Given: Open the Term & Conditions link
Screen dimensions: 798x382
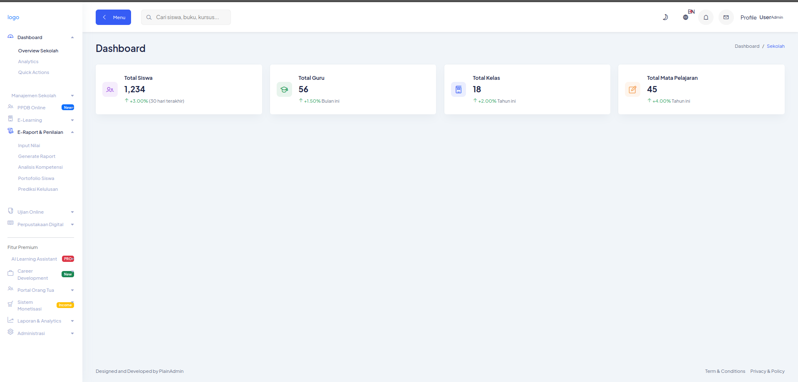Looking at the screenshot, I should pos(725,371).
